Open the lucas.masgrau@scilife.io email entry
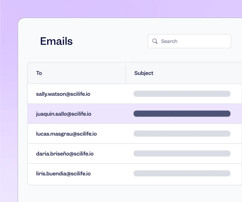Screen dimensions: 242x202 point(66,134)
